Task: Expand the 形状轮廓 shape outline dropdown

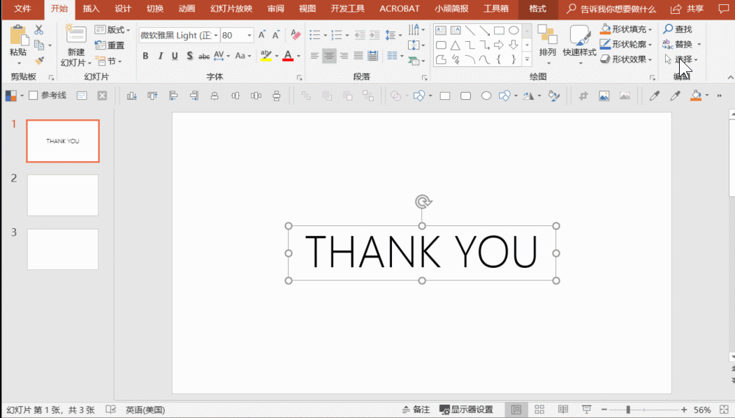Action: click(650, 45)
